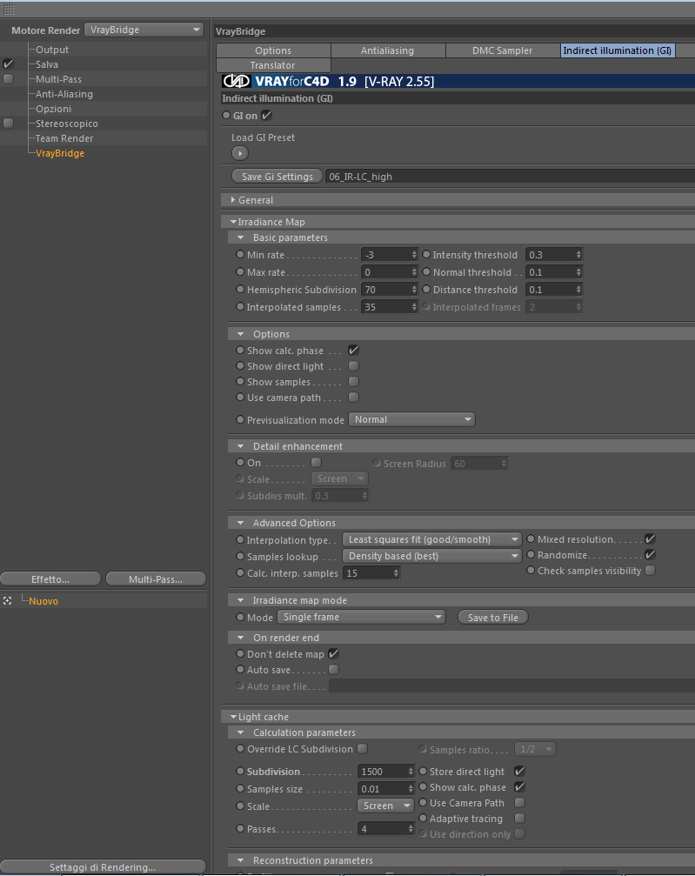Toggle the Salva checkbox in the render list
The image size is (695, 876).
tap(9, 64)
